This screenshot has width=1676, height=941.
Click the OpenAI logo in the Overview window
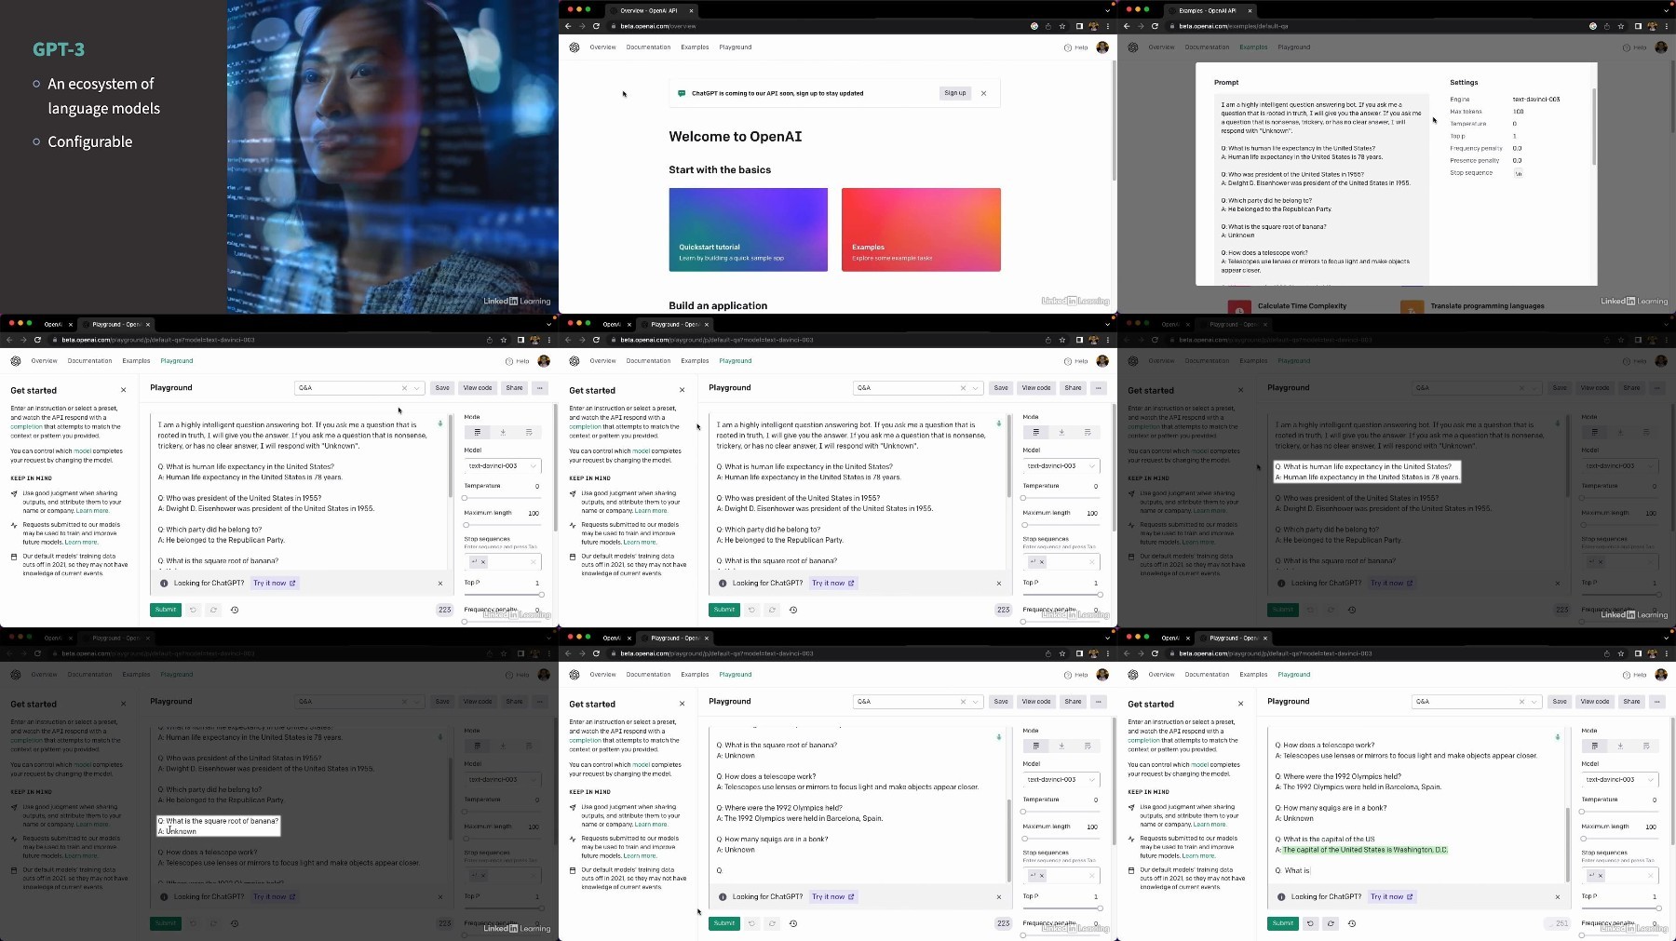point(574,47)
